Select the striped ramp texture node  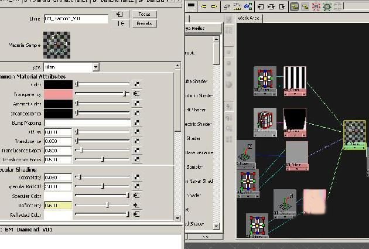295,81
